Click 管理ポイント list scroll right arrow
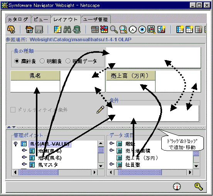This screenshot has width=213, height=196. 95,172
